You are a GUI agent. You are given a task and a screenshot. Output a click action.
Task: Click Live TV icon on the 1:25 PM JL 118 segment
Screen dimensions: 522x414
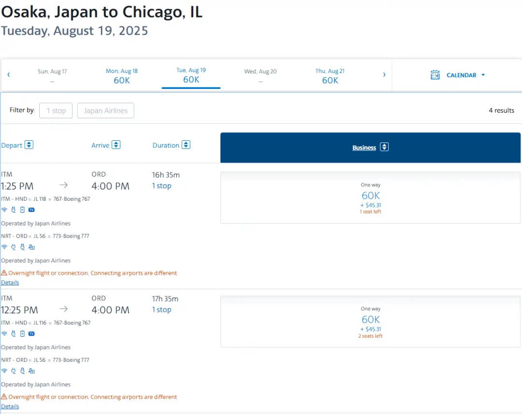[x=31, y=210]
